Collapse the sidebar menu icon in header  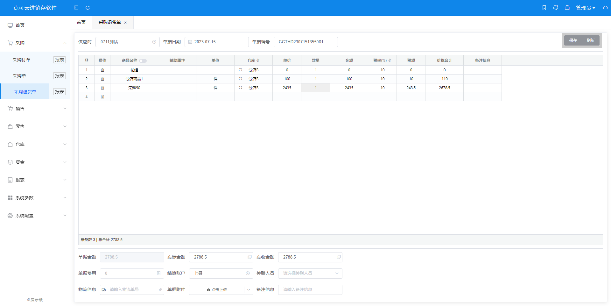tap(76, 8)
